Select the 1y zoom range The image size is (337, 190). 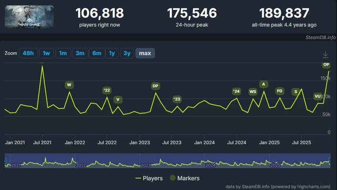(112, 53)
